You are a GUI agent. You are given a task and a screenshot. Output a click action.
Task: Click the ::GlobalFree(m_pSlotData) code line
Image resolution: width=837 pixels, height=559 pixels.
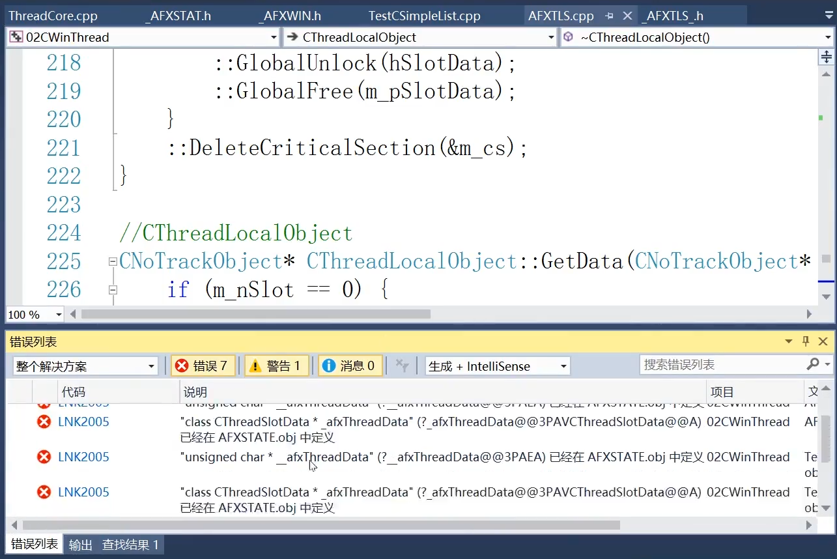click(x=365, y=91)
